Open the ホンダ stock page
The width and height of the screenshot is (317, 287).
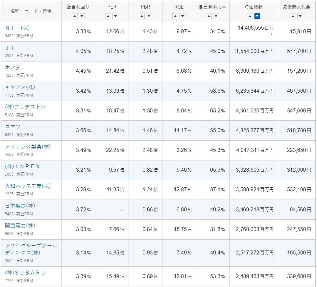12,67
